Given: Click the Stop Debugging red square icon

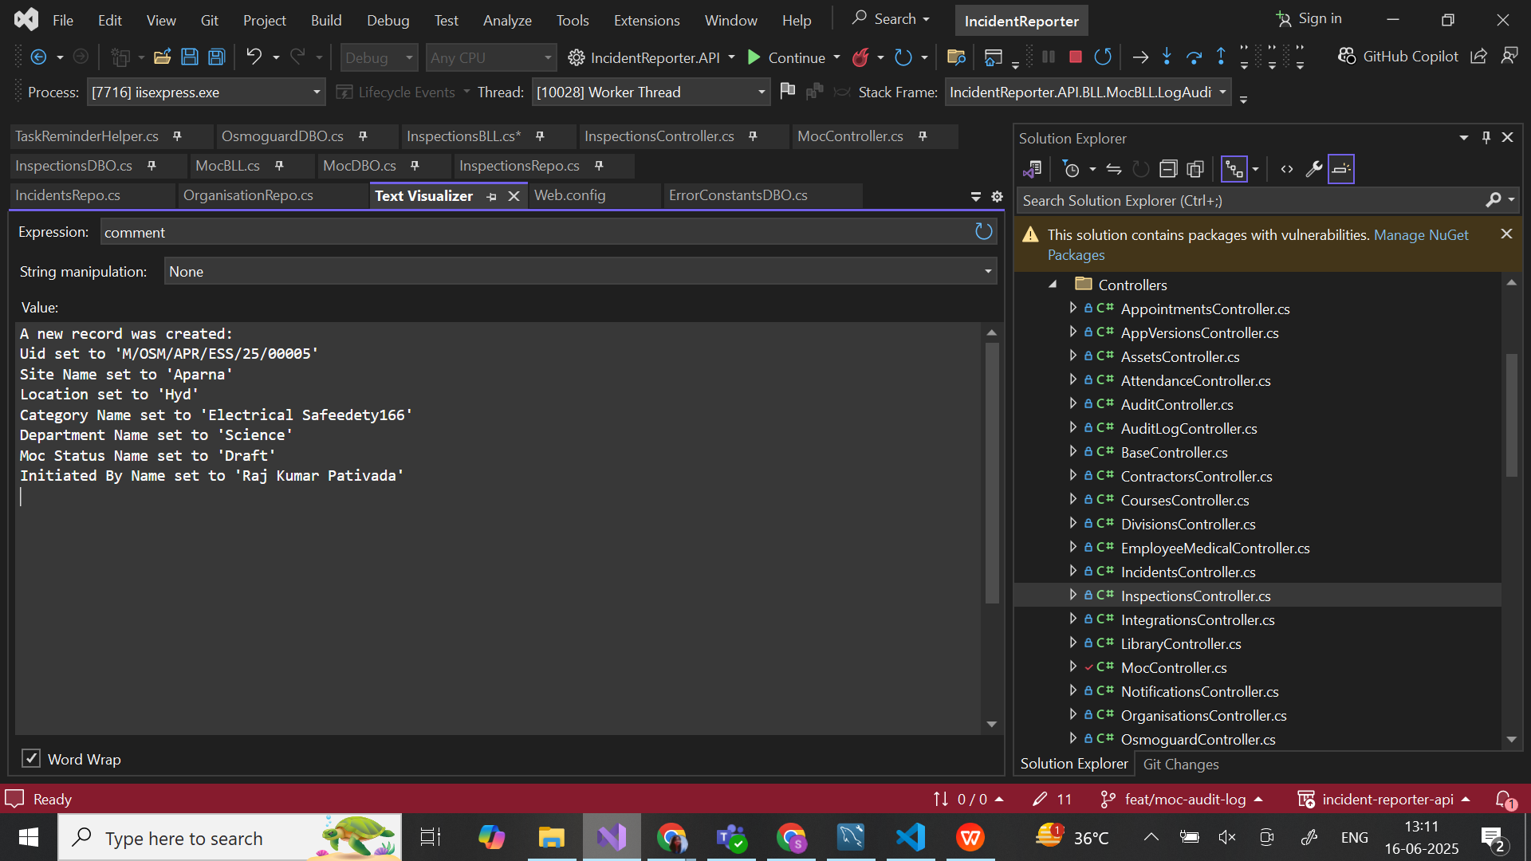Looking at the screenshot, I should (1075, 57).
